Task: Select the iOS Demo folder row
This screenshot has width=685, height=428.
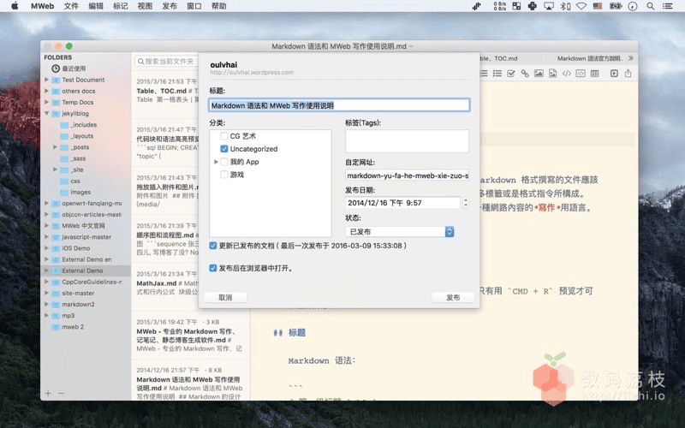Action: point(86,248)
